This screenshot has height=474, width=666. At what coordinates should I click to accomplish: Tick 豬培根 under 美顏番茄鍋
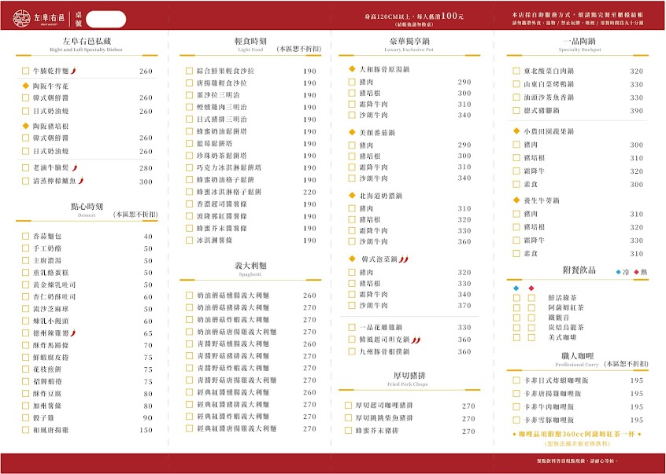coord(352,156)
